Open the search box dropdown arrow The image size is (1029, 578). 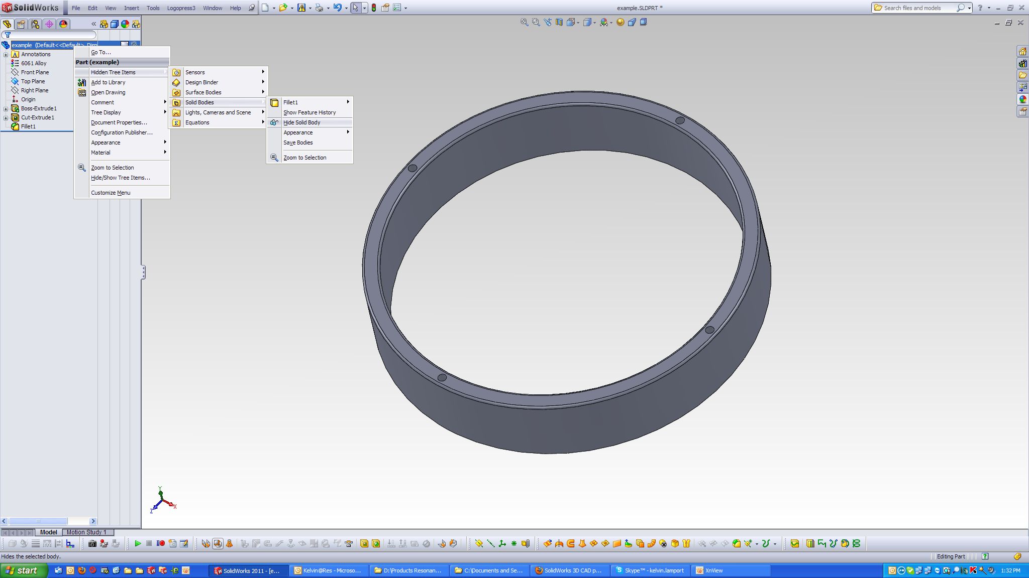pos(969,8)
